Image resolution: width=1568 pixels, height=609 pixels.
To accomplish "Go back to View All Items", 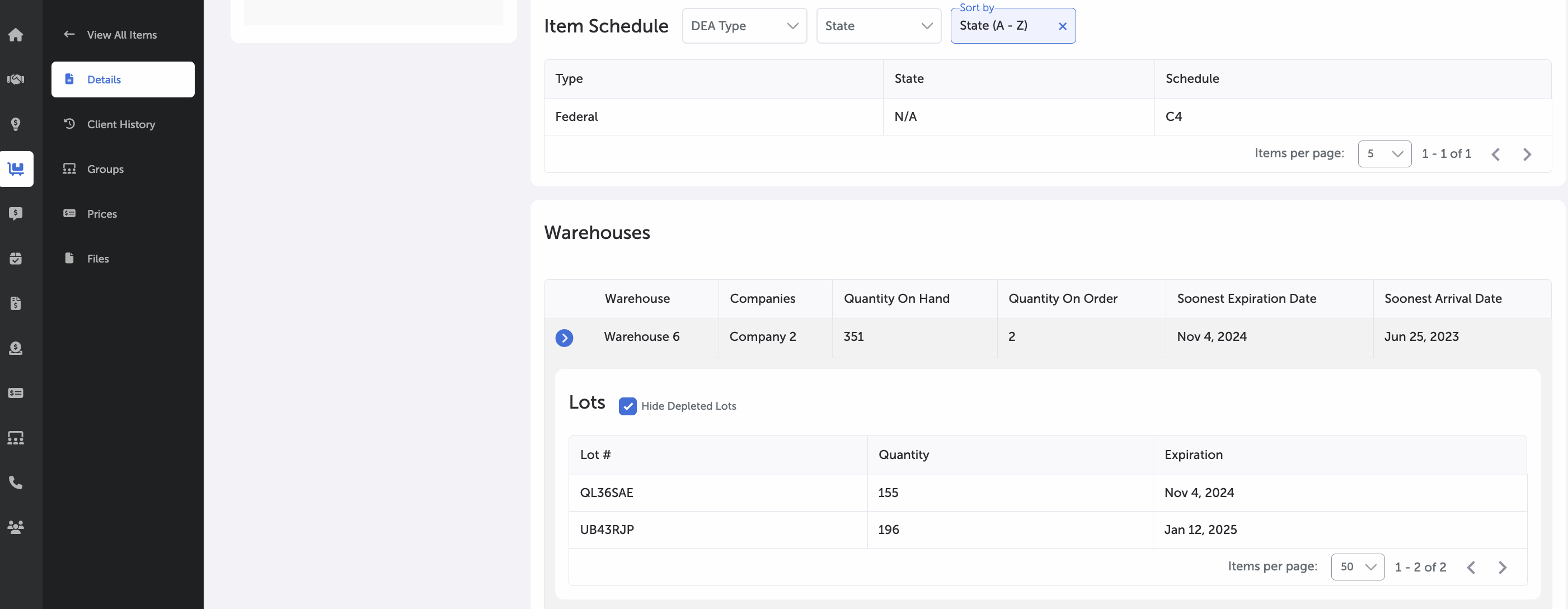I will (110, 35).
